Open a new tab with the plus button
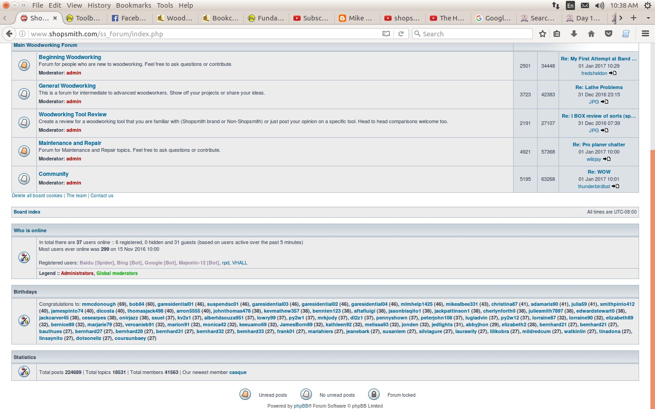The image size is (655, 409). coord(634,18)
